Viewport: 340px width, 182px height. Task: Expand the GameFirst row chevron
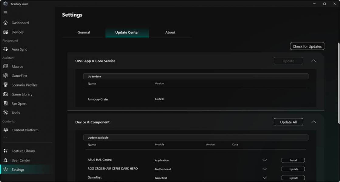[265, 178]
